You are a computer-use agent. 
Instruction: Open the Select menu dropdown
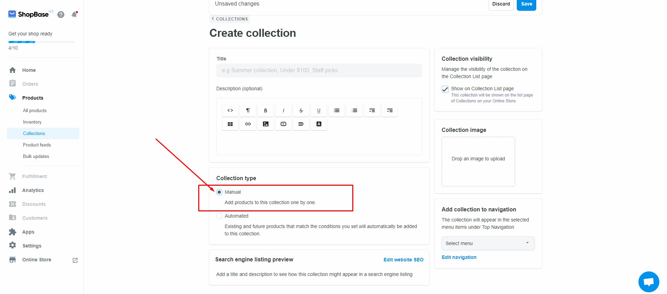(488, 243)
